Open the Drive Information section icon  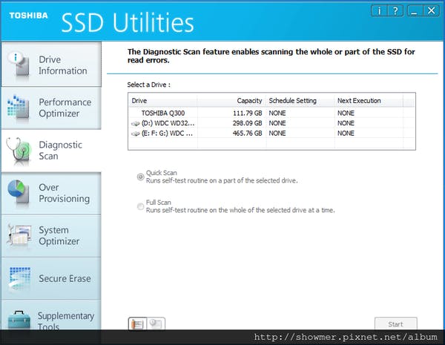point(18,65)
